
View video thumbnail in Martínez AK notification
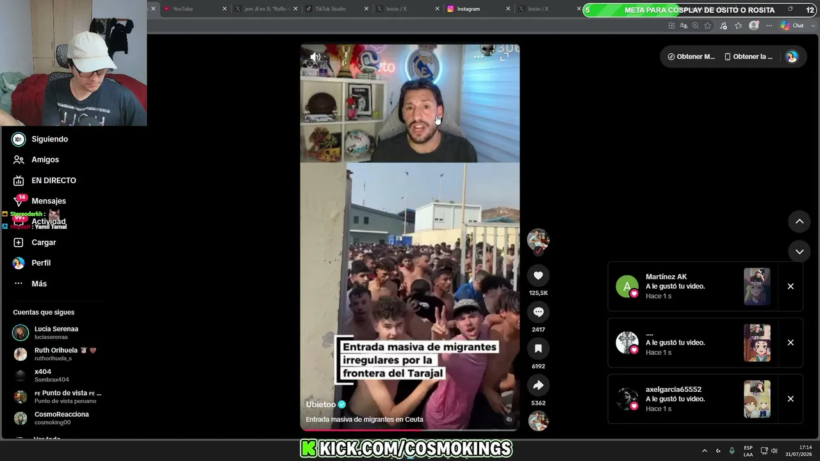pyautogui.click(x=757, y=286)
